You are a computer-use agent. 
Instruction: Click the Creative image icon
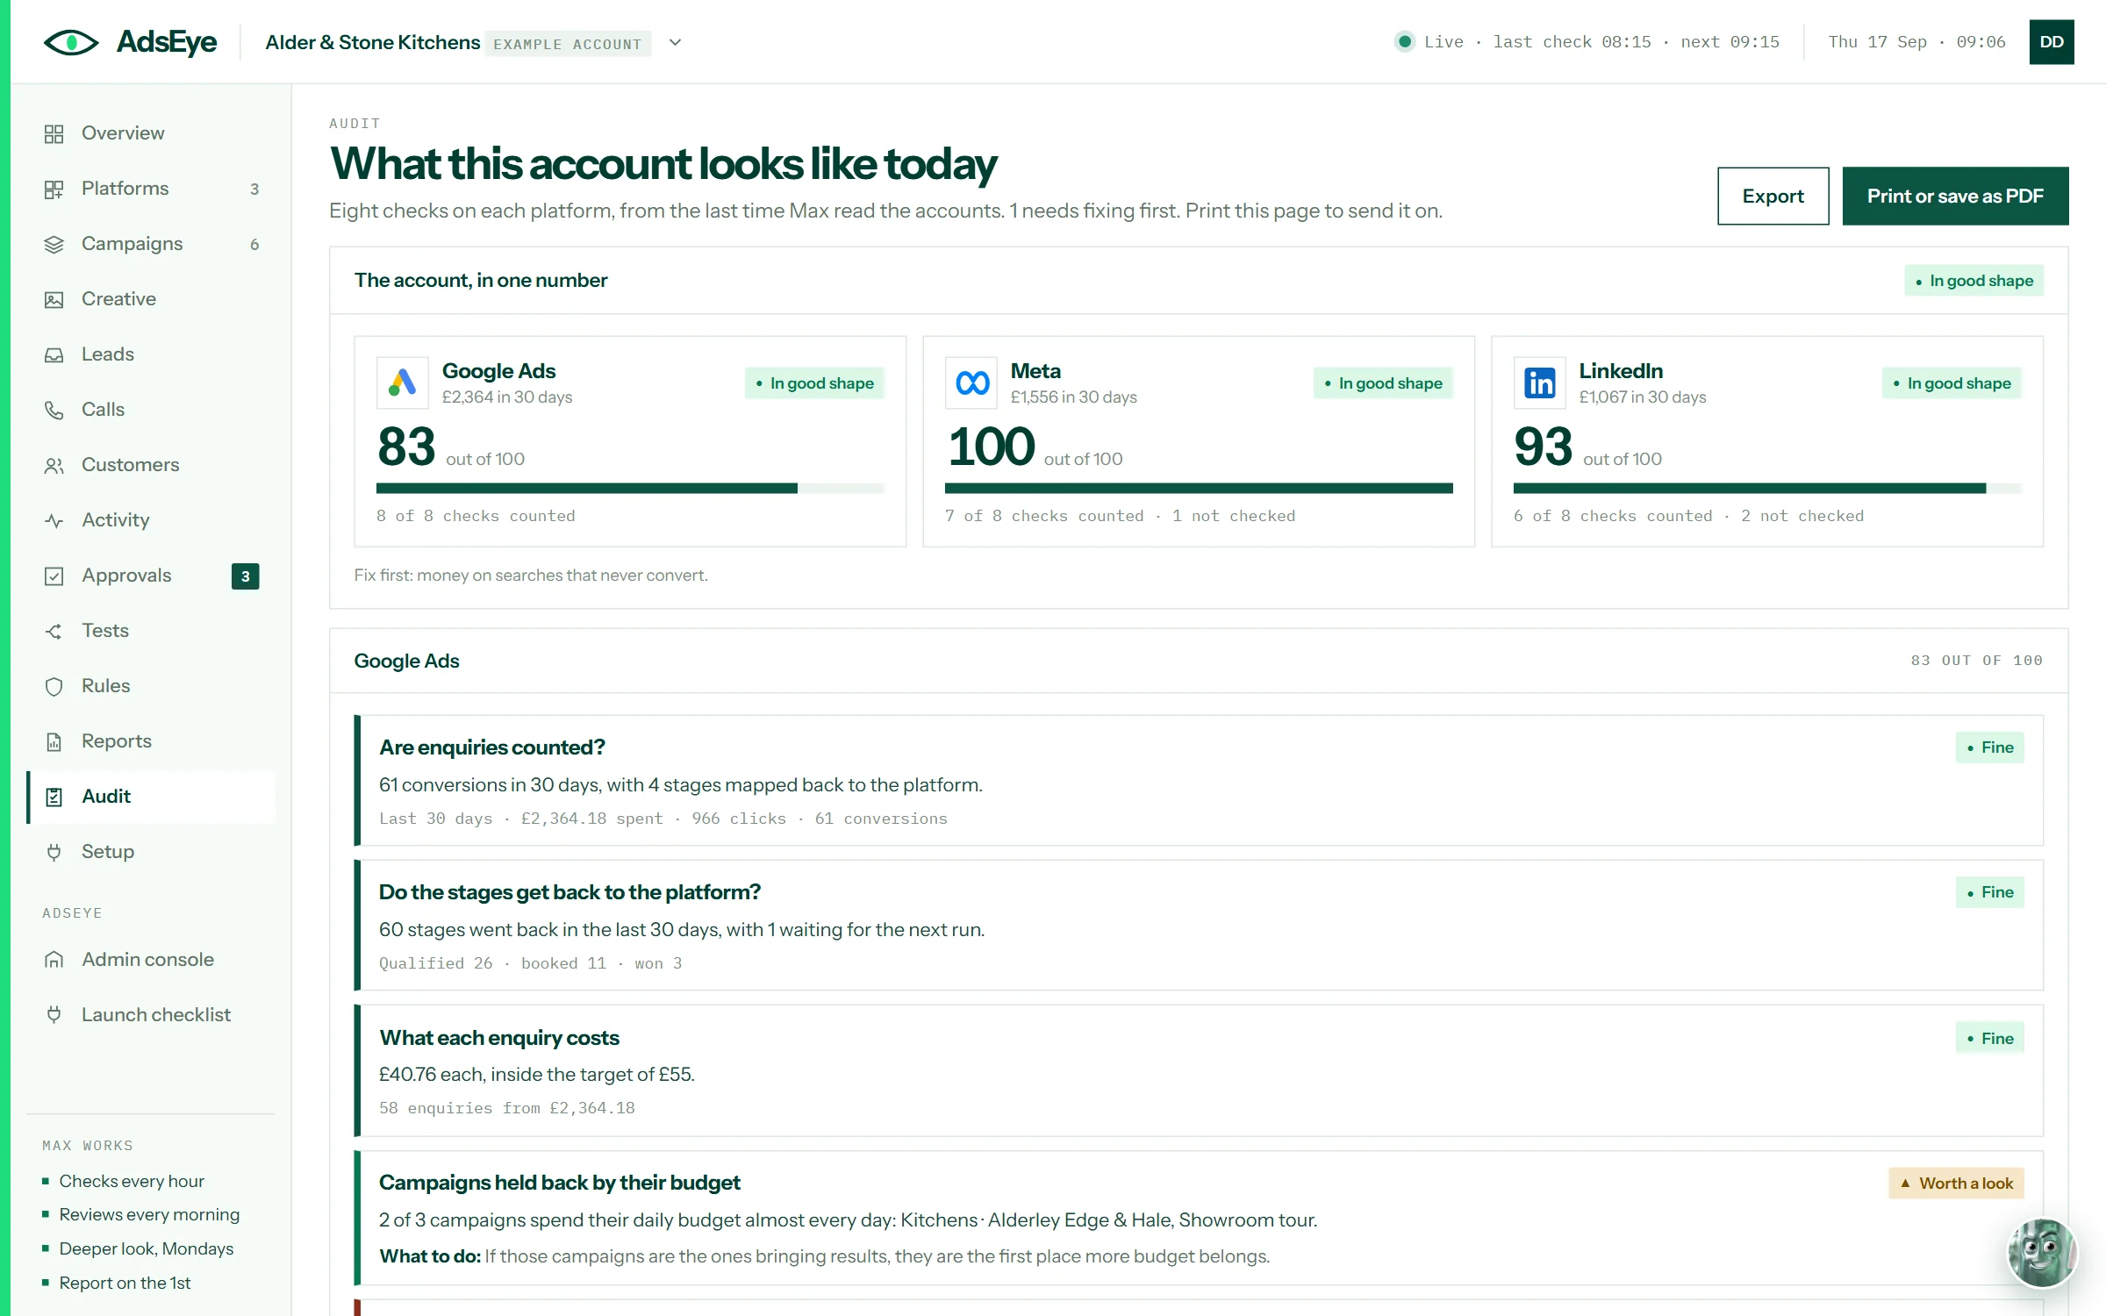(54, 299)
